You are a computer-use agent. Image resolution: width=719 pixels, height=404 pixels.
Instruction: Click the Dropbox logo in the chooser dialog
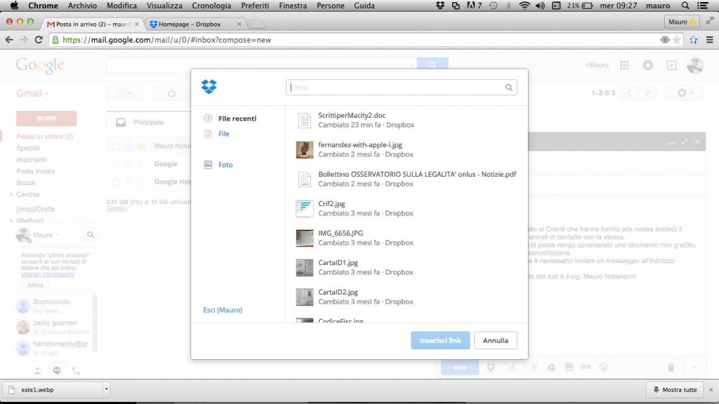pyautogui.click(x=209, y=86)
